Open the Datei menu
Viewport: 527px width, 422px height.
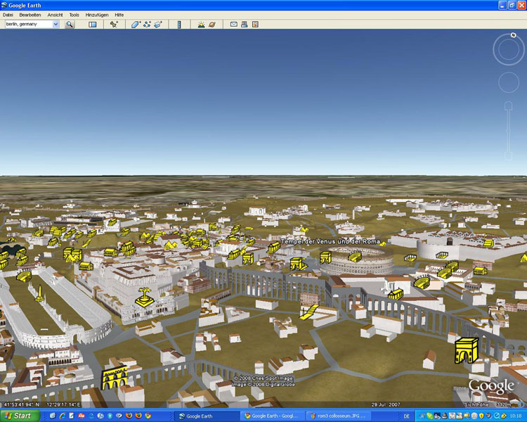(8, 15)
